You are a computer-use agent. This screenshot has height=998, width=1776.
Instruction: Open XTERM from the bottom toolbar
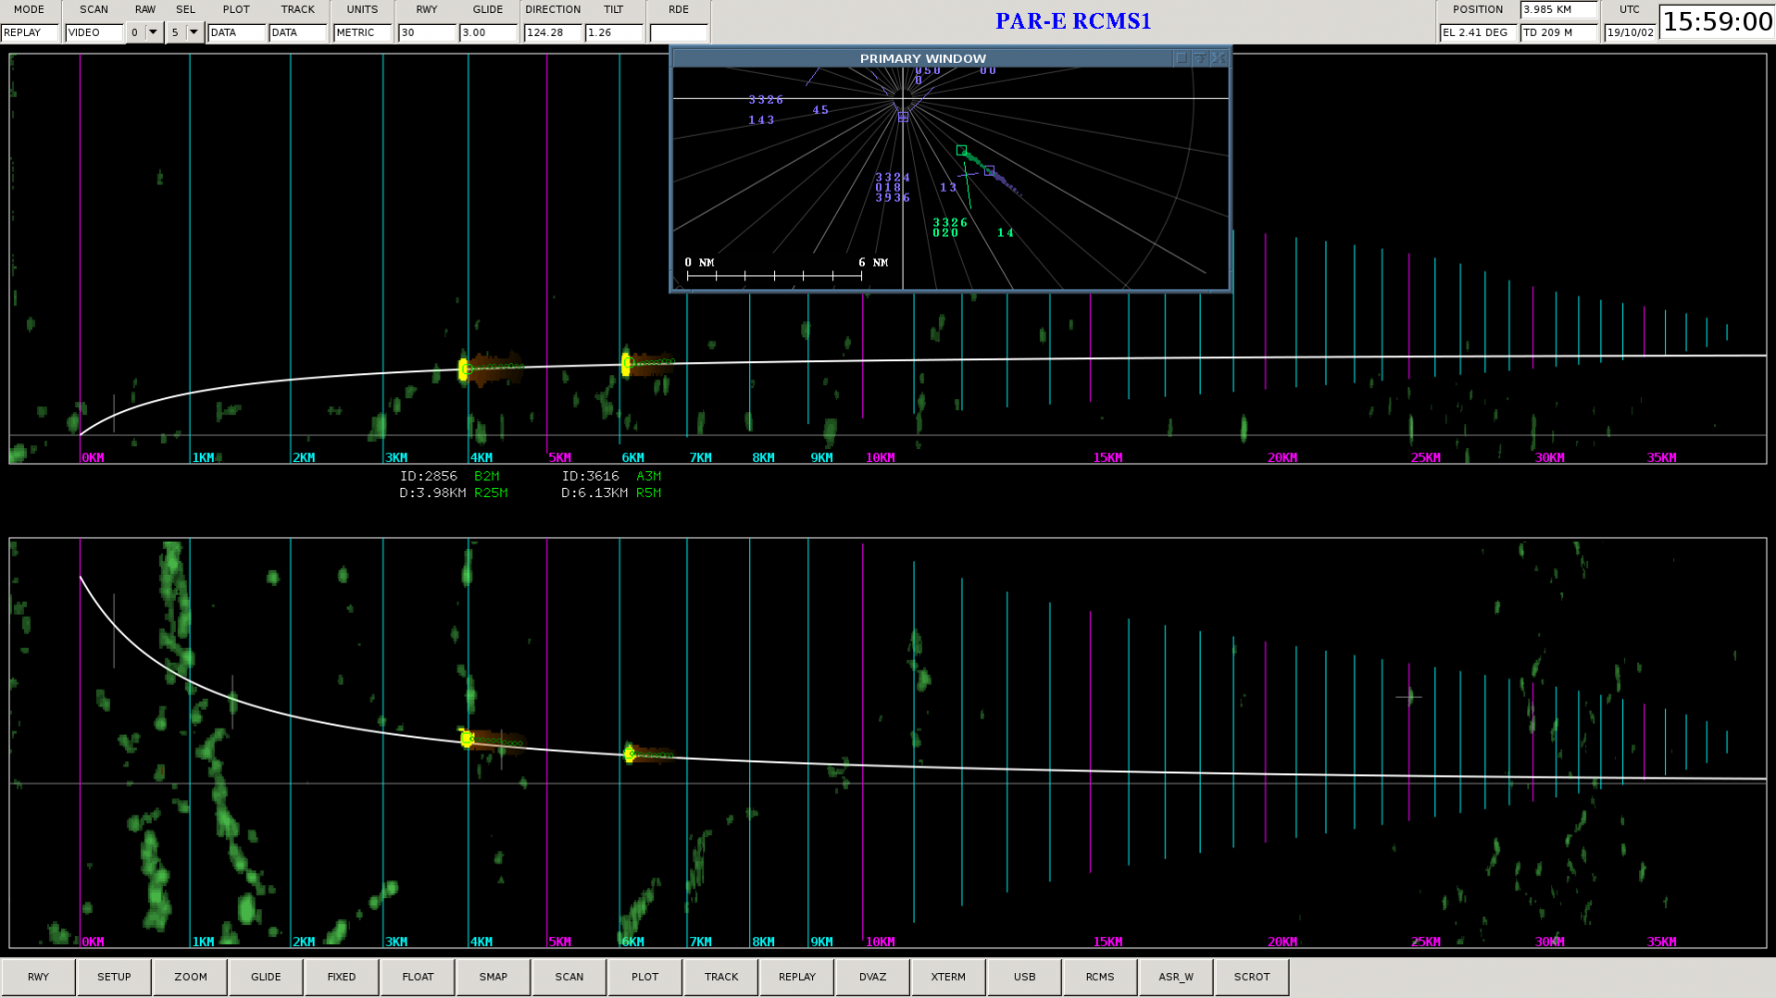(x=949, y=977)
